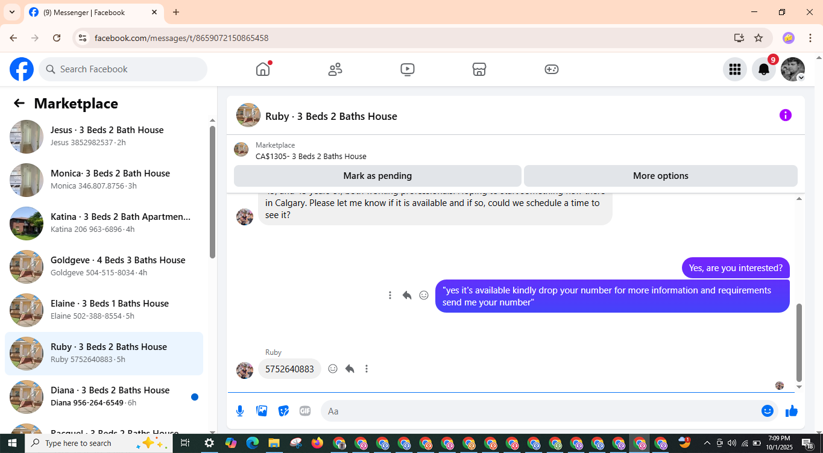Open the Chrome profile avatar

coord(789,38)
